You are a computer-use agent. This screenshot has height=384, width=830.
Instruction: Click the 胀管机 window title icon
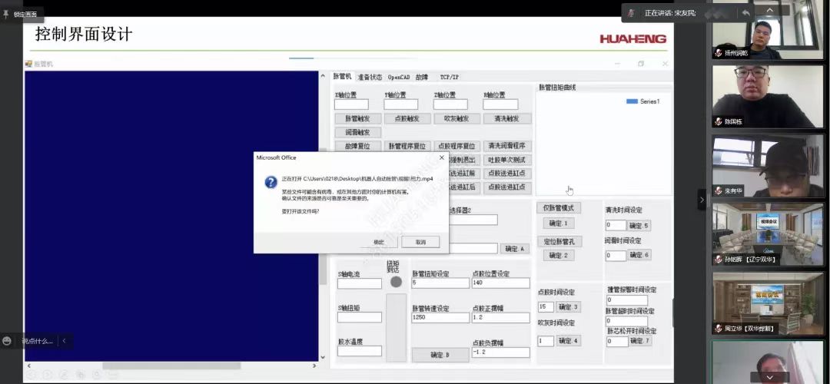(29, 64)
